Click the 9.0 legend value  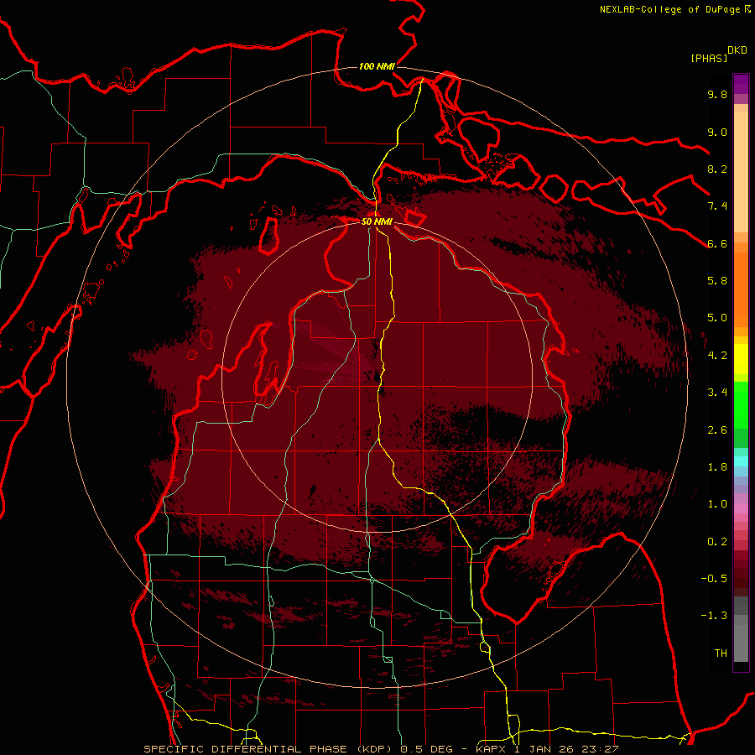717,132
